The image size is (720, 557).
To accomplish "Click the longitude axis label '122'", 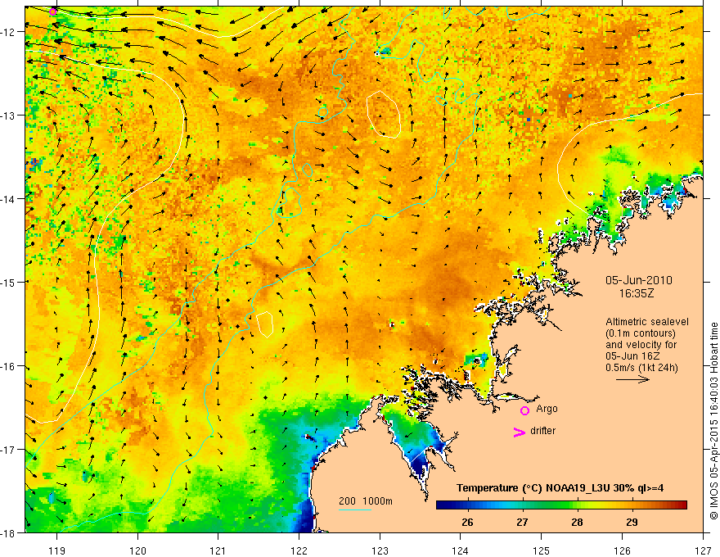I will (299, 550).
